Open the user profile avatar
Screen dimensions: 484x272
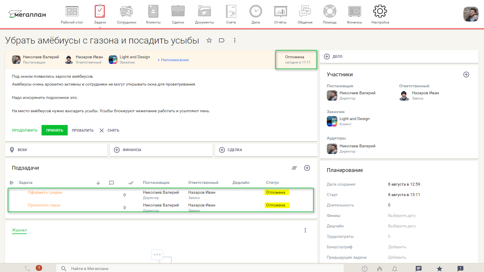(x=471, y=14)
